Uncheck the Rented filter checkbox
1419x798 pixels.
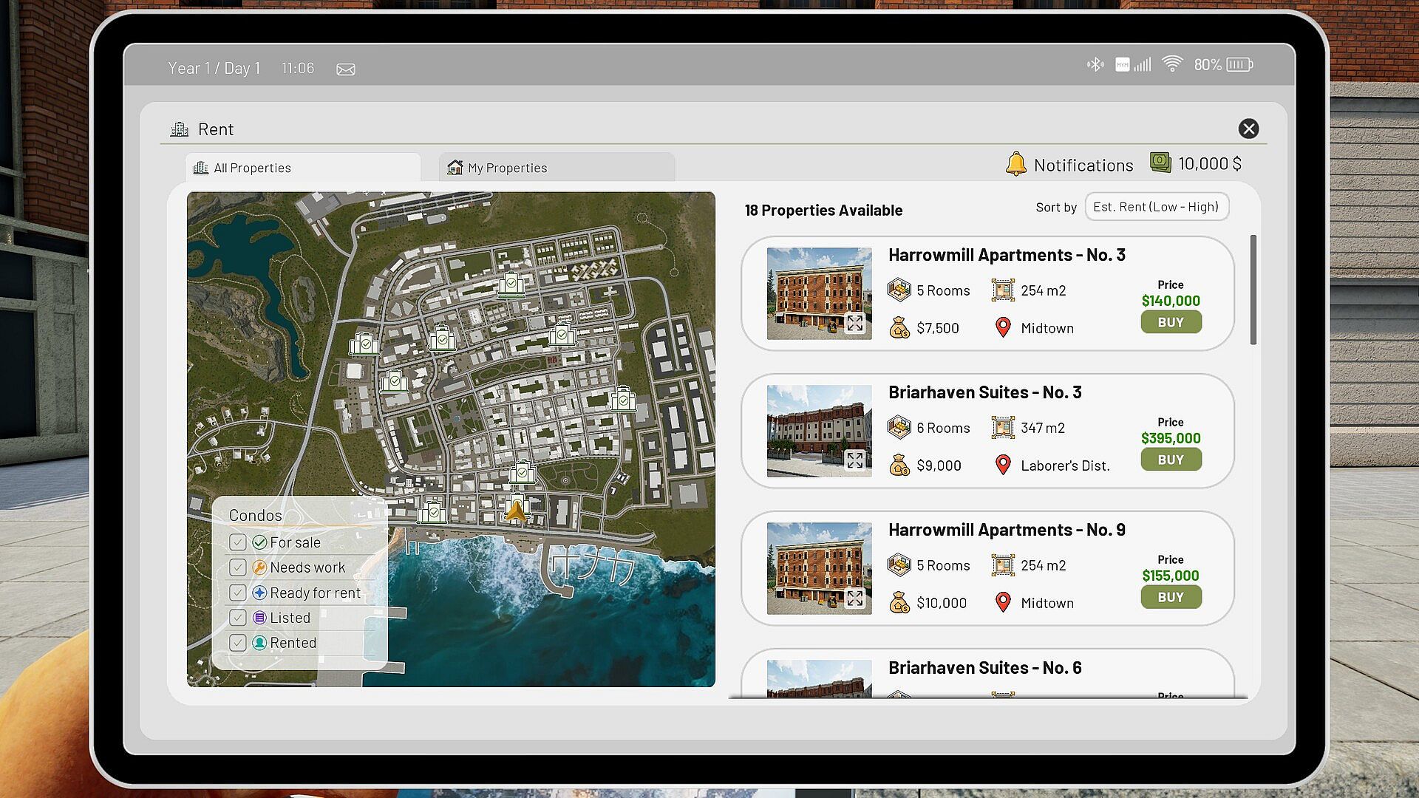tap(238, 643)
